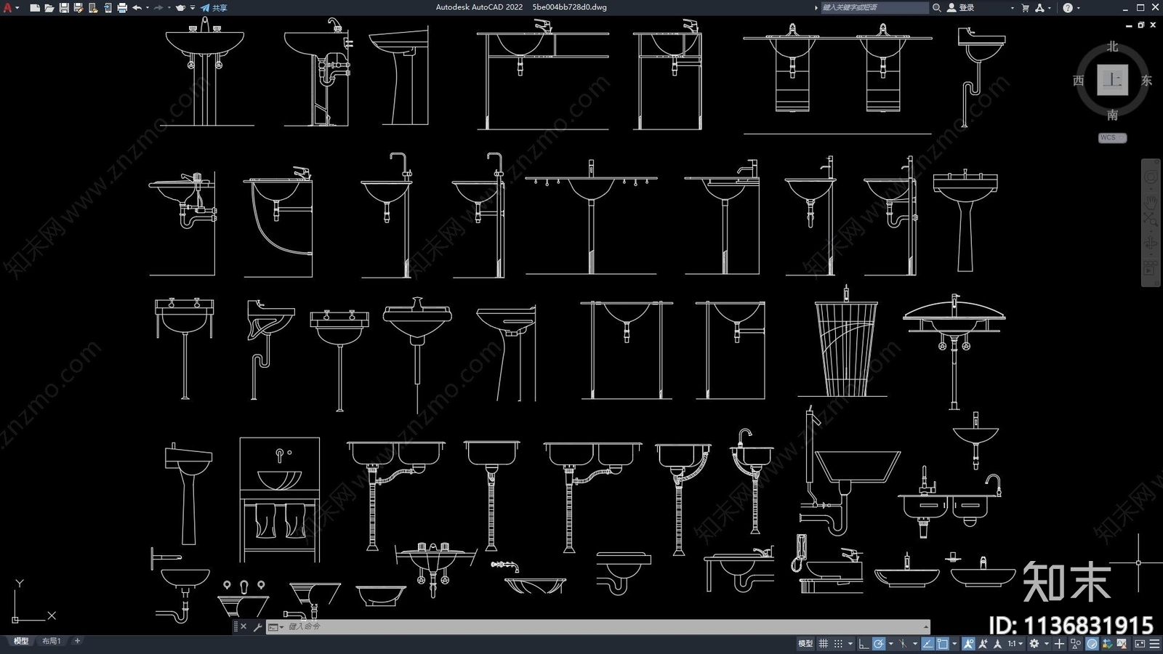
Task: Create a new drawing from toolbar
Action: (35, 7)
